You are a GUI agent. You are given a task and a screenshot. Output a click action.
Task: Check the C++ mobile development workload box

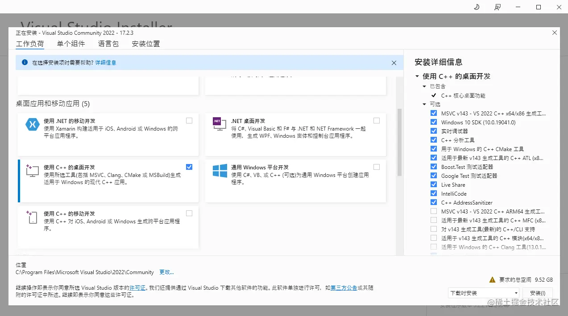pyautogui.click(x=189, y=213)
